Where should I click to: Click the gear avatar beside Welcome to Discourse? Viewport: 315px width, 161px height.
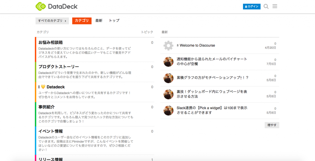[168, 46]
